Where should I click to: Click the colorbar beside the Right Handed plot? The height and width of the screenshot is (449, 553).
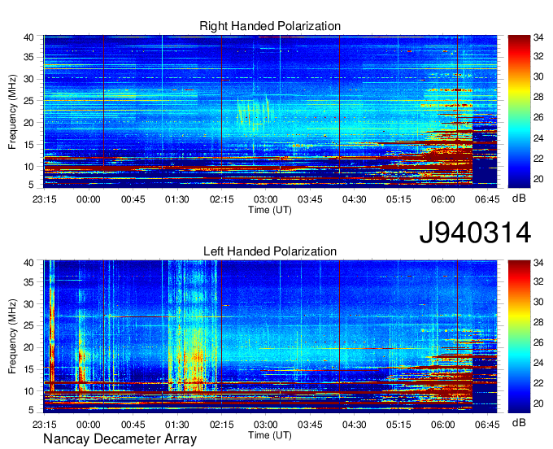point(519,111)
